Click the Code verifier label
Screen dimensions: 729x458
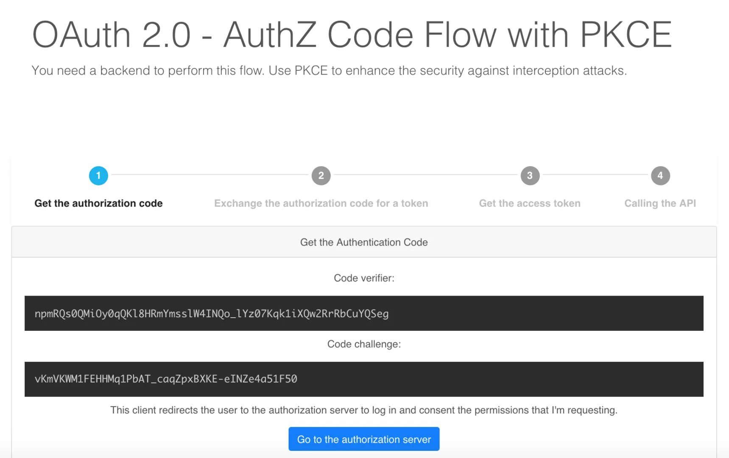point(364,278)
